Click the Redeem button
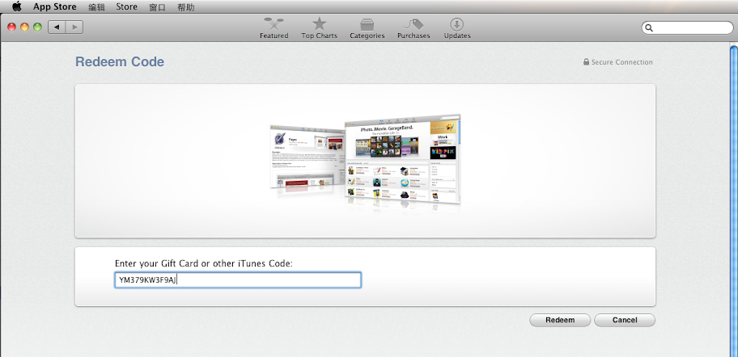 tap(560, 320)
